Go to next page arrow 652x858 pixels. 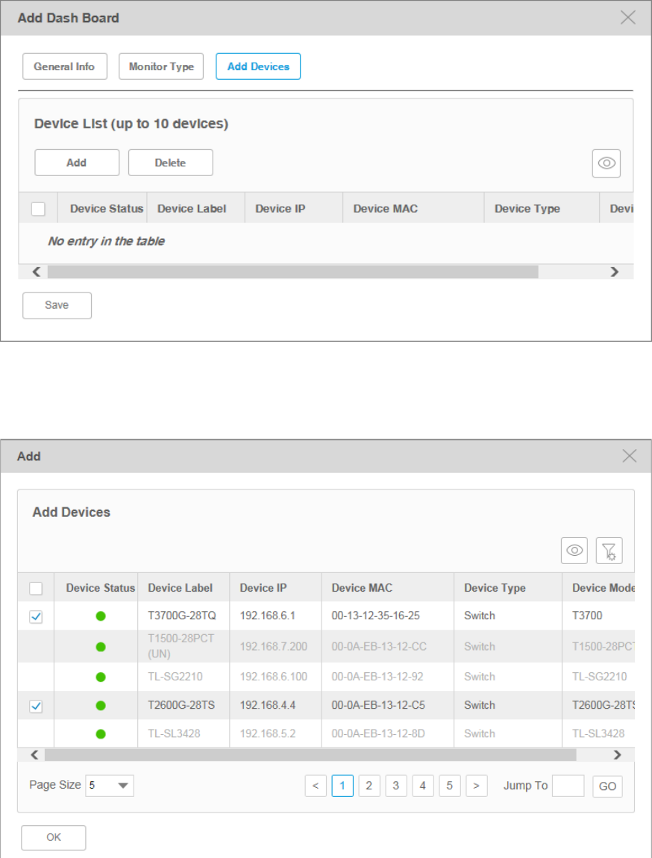477,786
